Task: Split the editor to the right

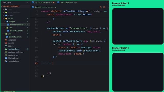Action: [x=104, y=7]
